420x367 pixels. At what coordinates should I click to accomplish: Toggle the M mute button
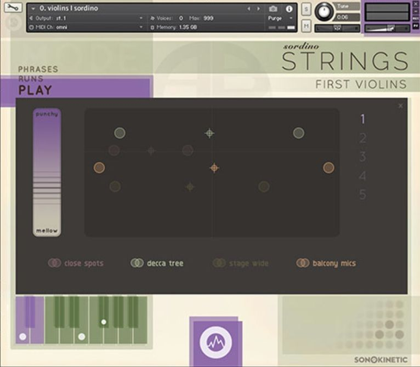click(306, 26)
